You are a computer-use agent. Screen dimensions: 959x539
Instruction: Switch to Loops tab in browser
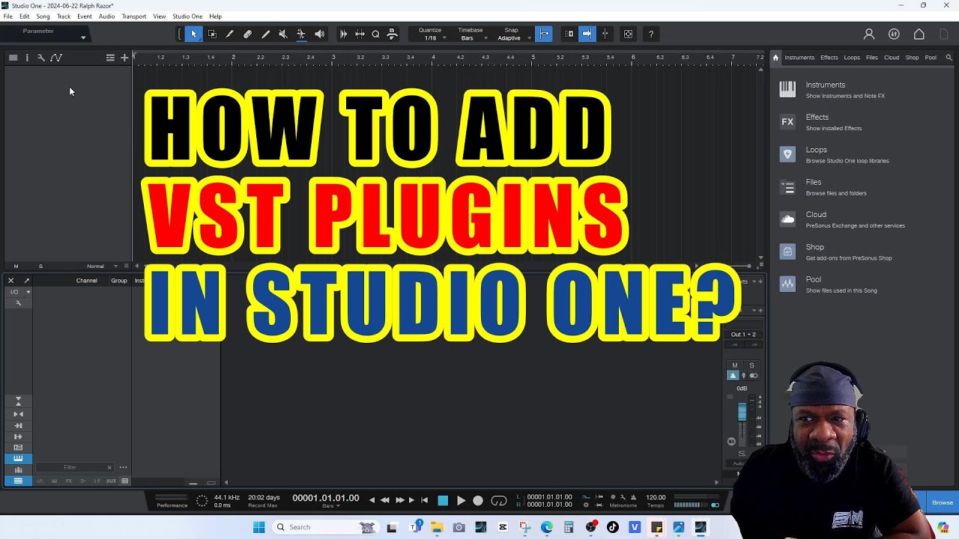[x=852, y=58]
